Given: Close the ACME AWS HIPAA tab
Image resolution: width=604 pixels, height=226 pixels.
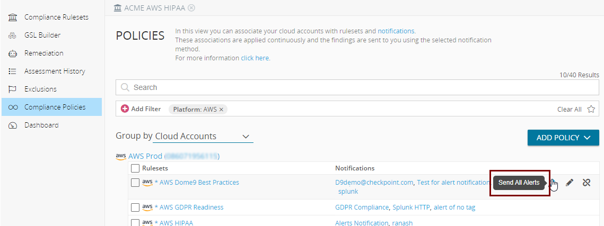Looking at the screenshot, I should 191,8.
